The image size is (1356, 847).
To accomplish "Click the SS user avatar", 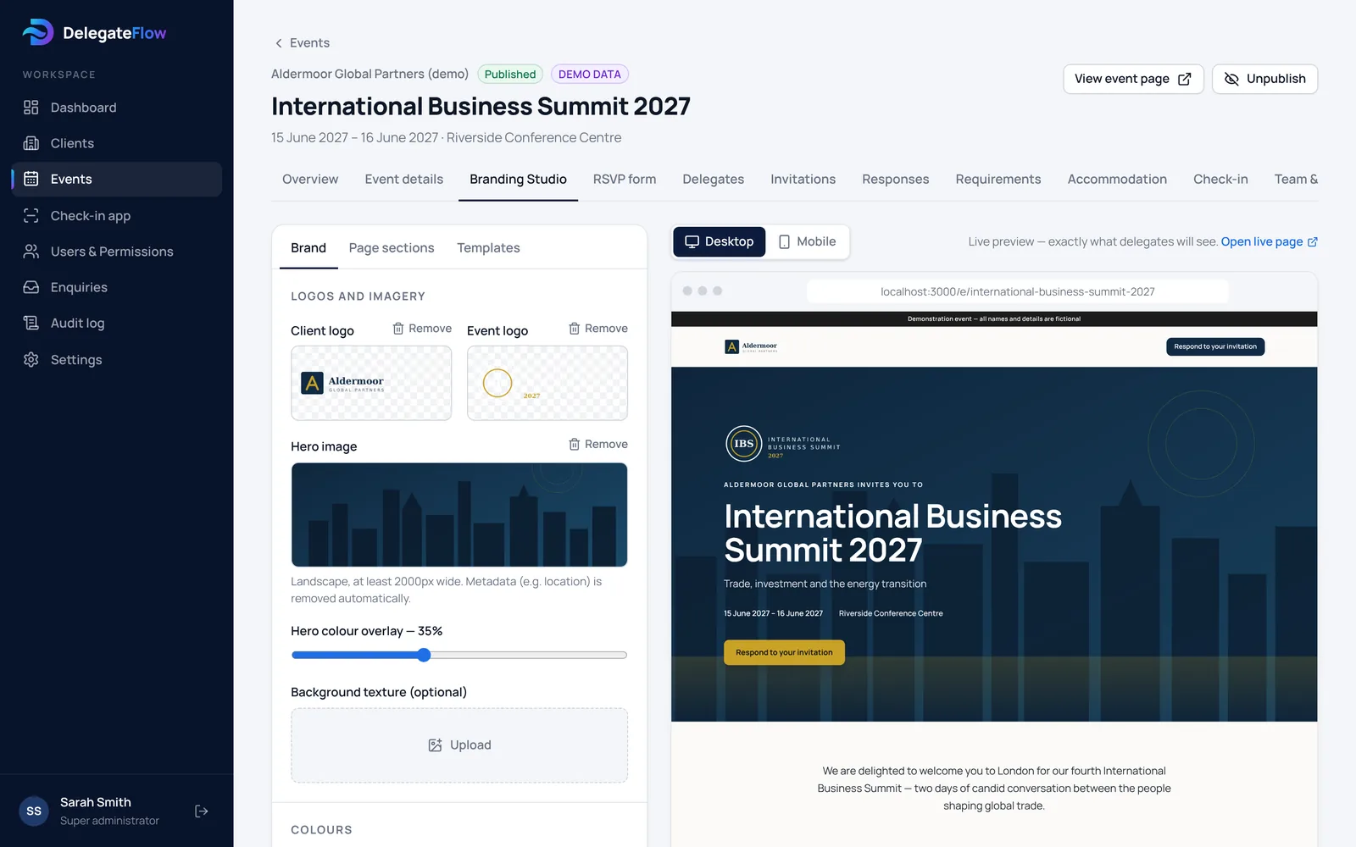I will pos(34,811).
